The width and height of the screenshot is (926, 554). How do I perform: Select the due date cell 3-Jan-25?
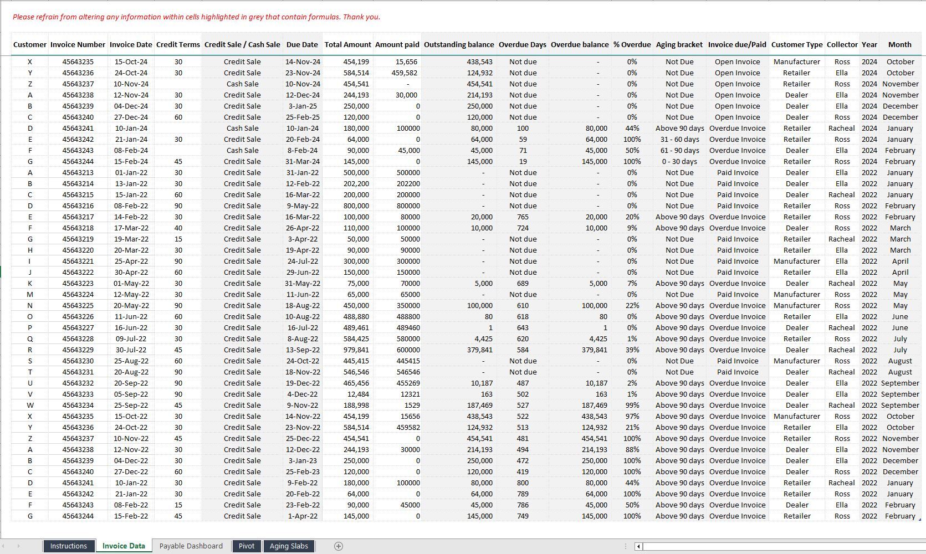click(303, 106)
